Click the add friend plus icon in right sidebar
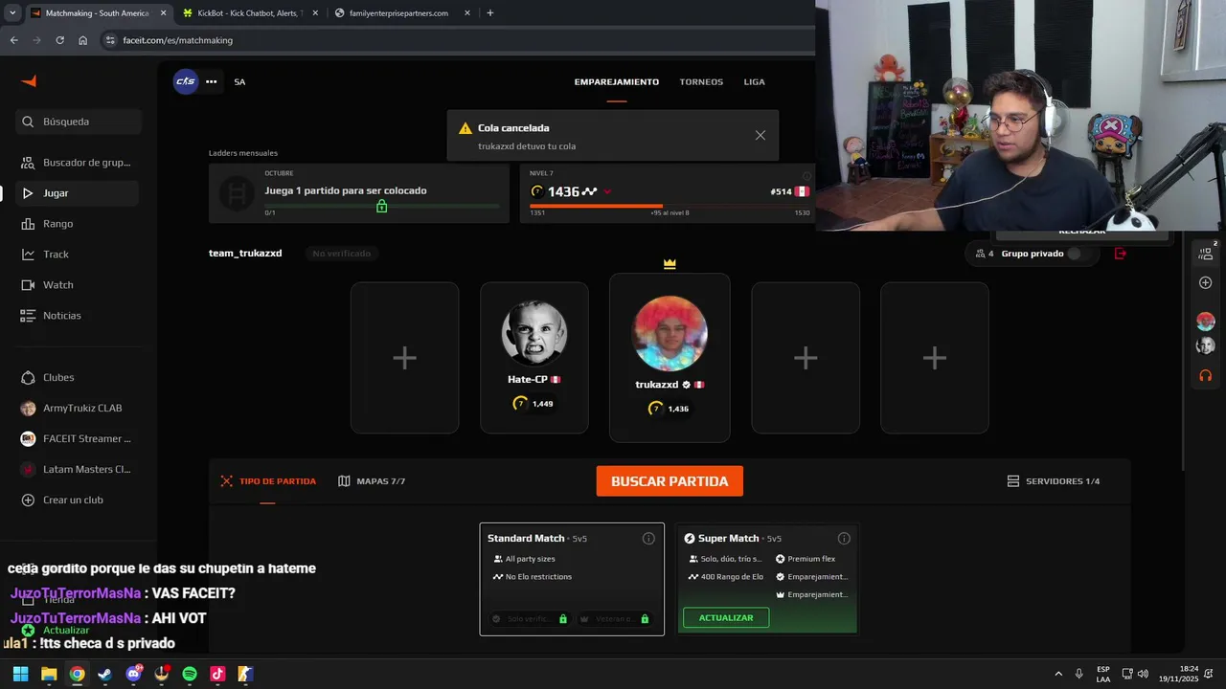1226x689 pixels. [x=1206, y=283]
